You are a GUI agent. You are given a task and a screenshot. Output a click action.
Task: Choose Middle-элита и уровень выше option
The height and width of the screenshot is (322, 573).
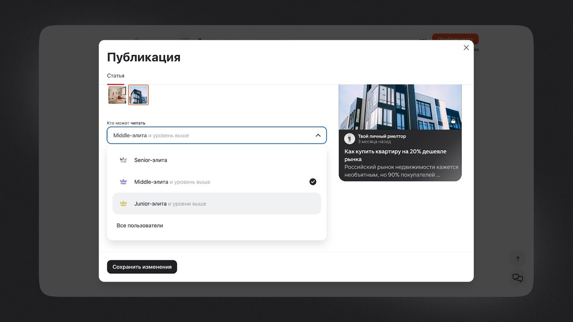click(x=217, y=182)
